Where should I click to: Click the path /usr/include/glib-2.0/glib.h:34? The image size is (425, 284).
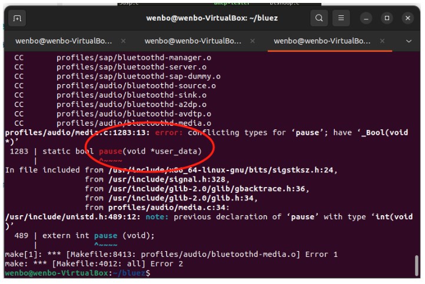coord(181,198)
